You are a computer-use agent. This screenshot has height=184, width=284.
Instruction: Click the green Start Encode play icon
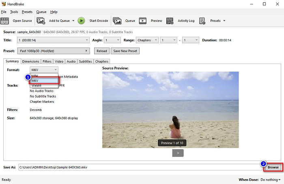[x=81, y=21]
